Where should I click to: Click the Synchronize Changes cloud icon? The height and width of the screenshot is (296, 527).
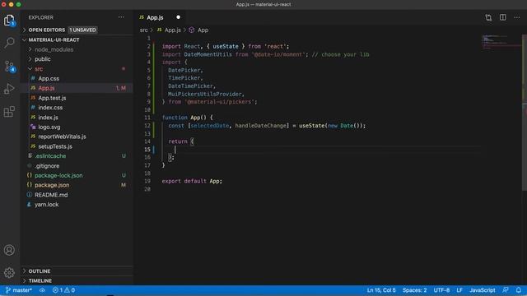[42, 290]
